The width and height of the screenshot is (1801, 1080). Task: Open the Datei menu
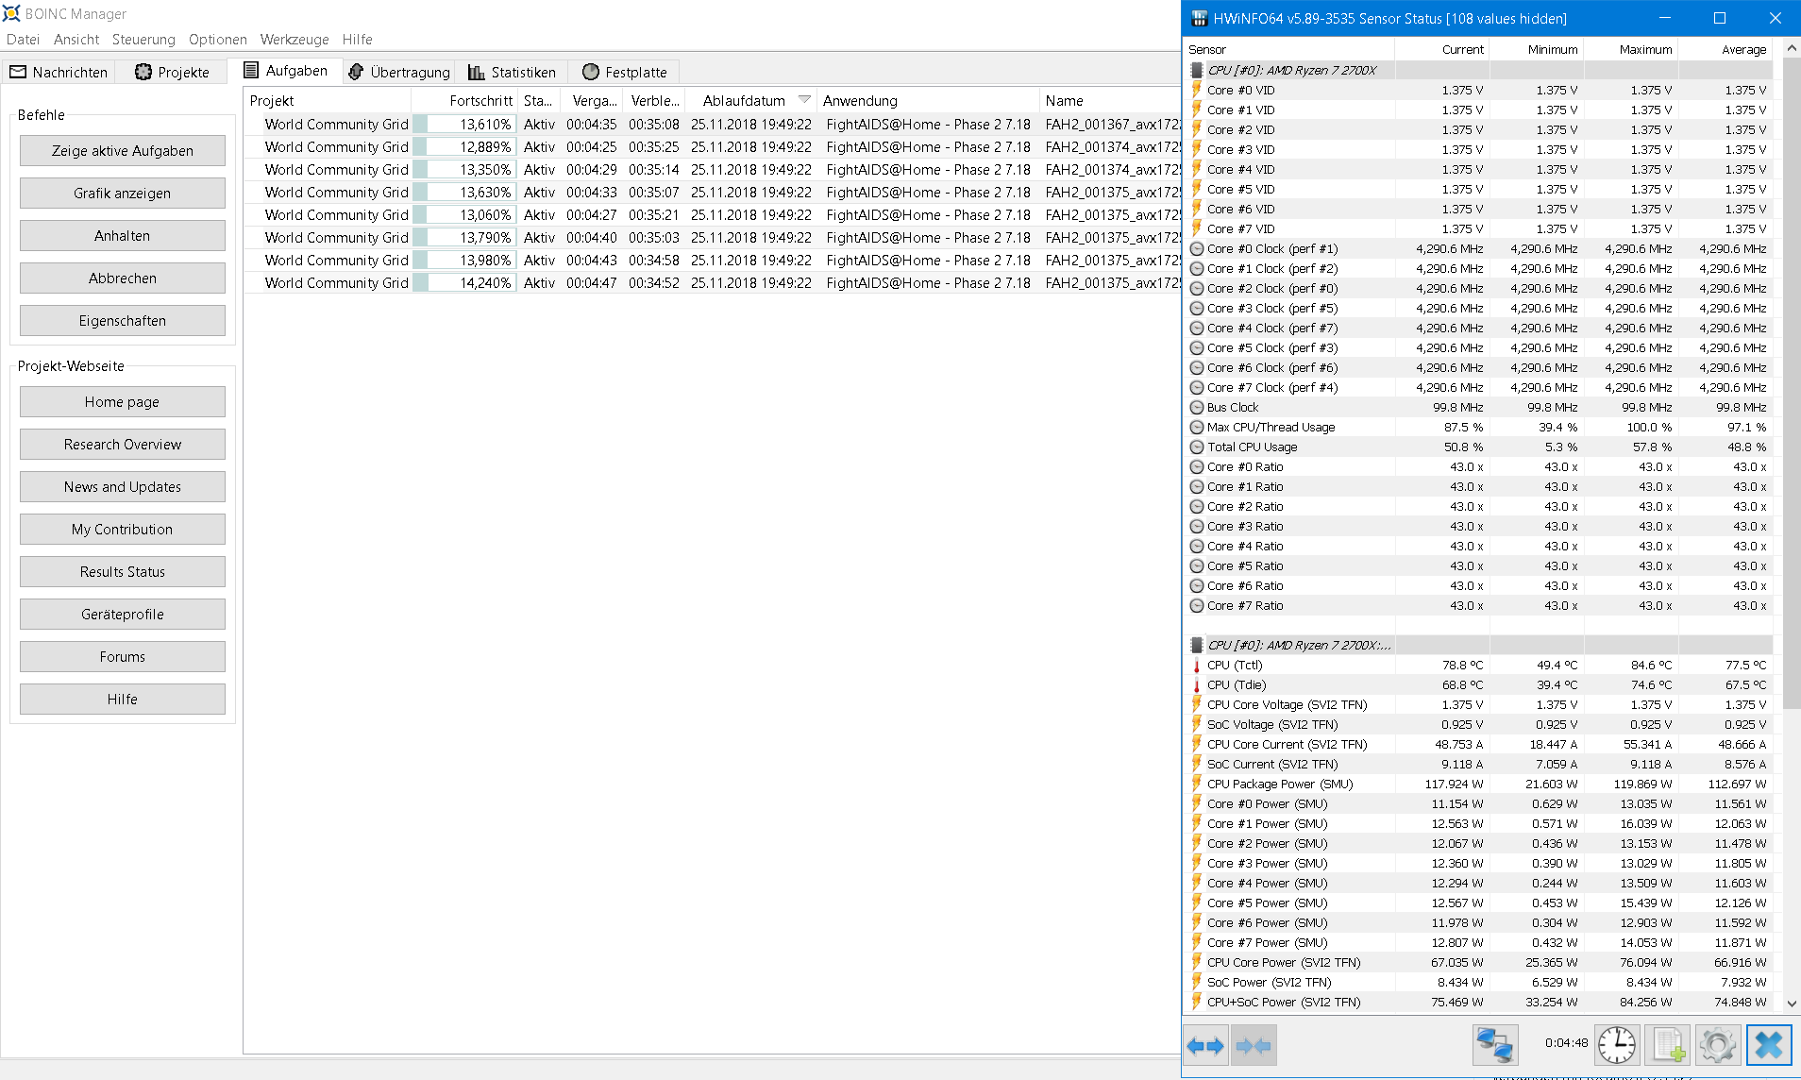pos(23,40)
